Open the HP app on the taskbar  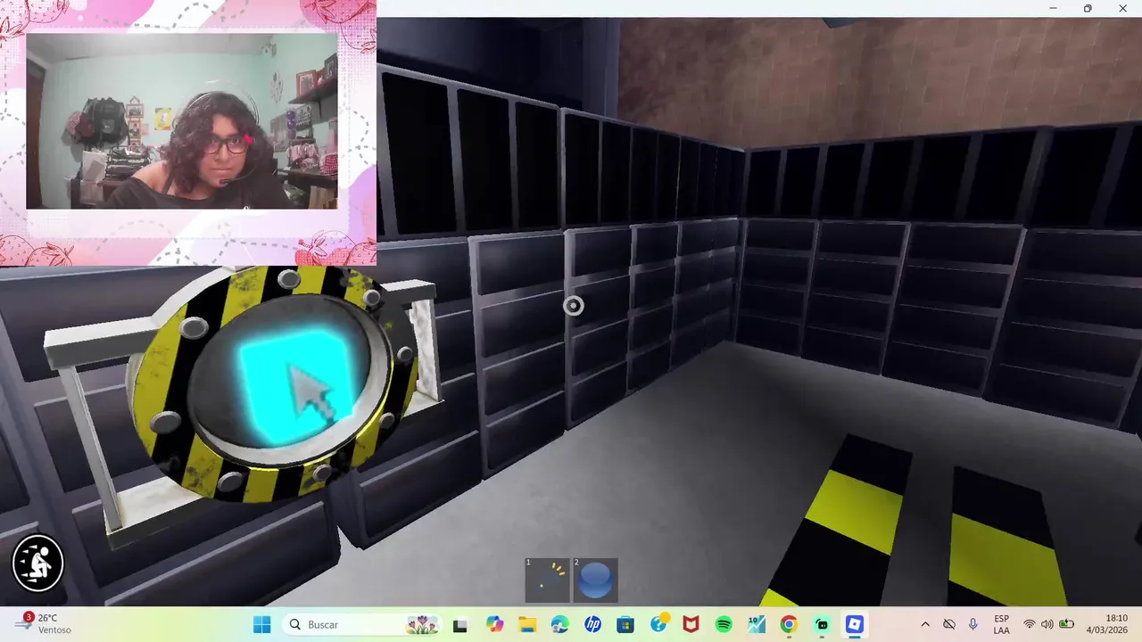592,624
